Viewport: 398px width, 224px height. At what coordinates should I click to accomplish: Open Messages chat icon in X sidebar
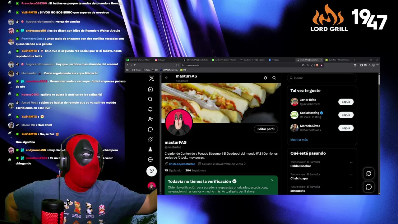click(150, 129)
